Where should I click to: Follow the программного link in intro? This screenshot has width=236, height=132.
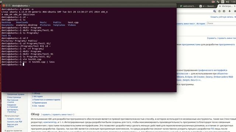click(227, 44)
